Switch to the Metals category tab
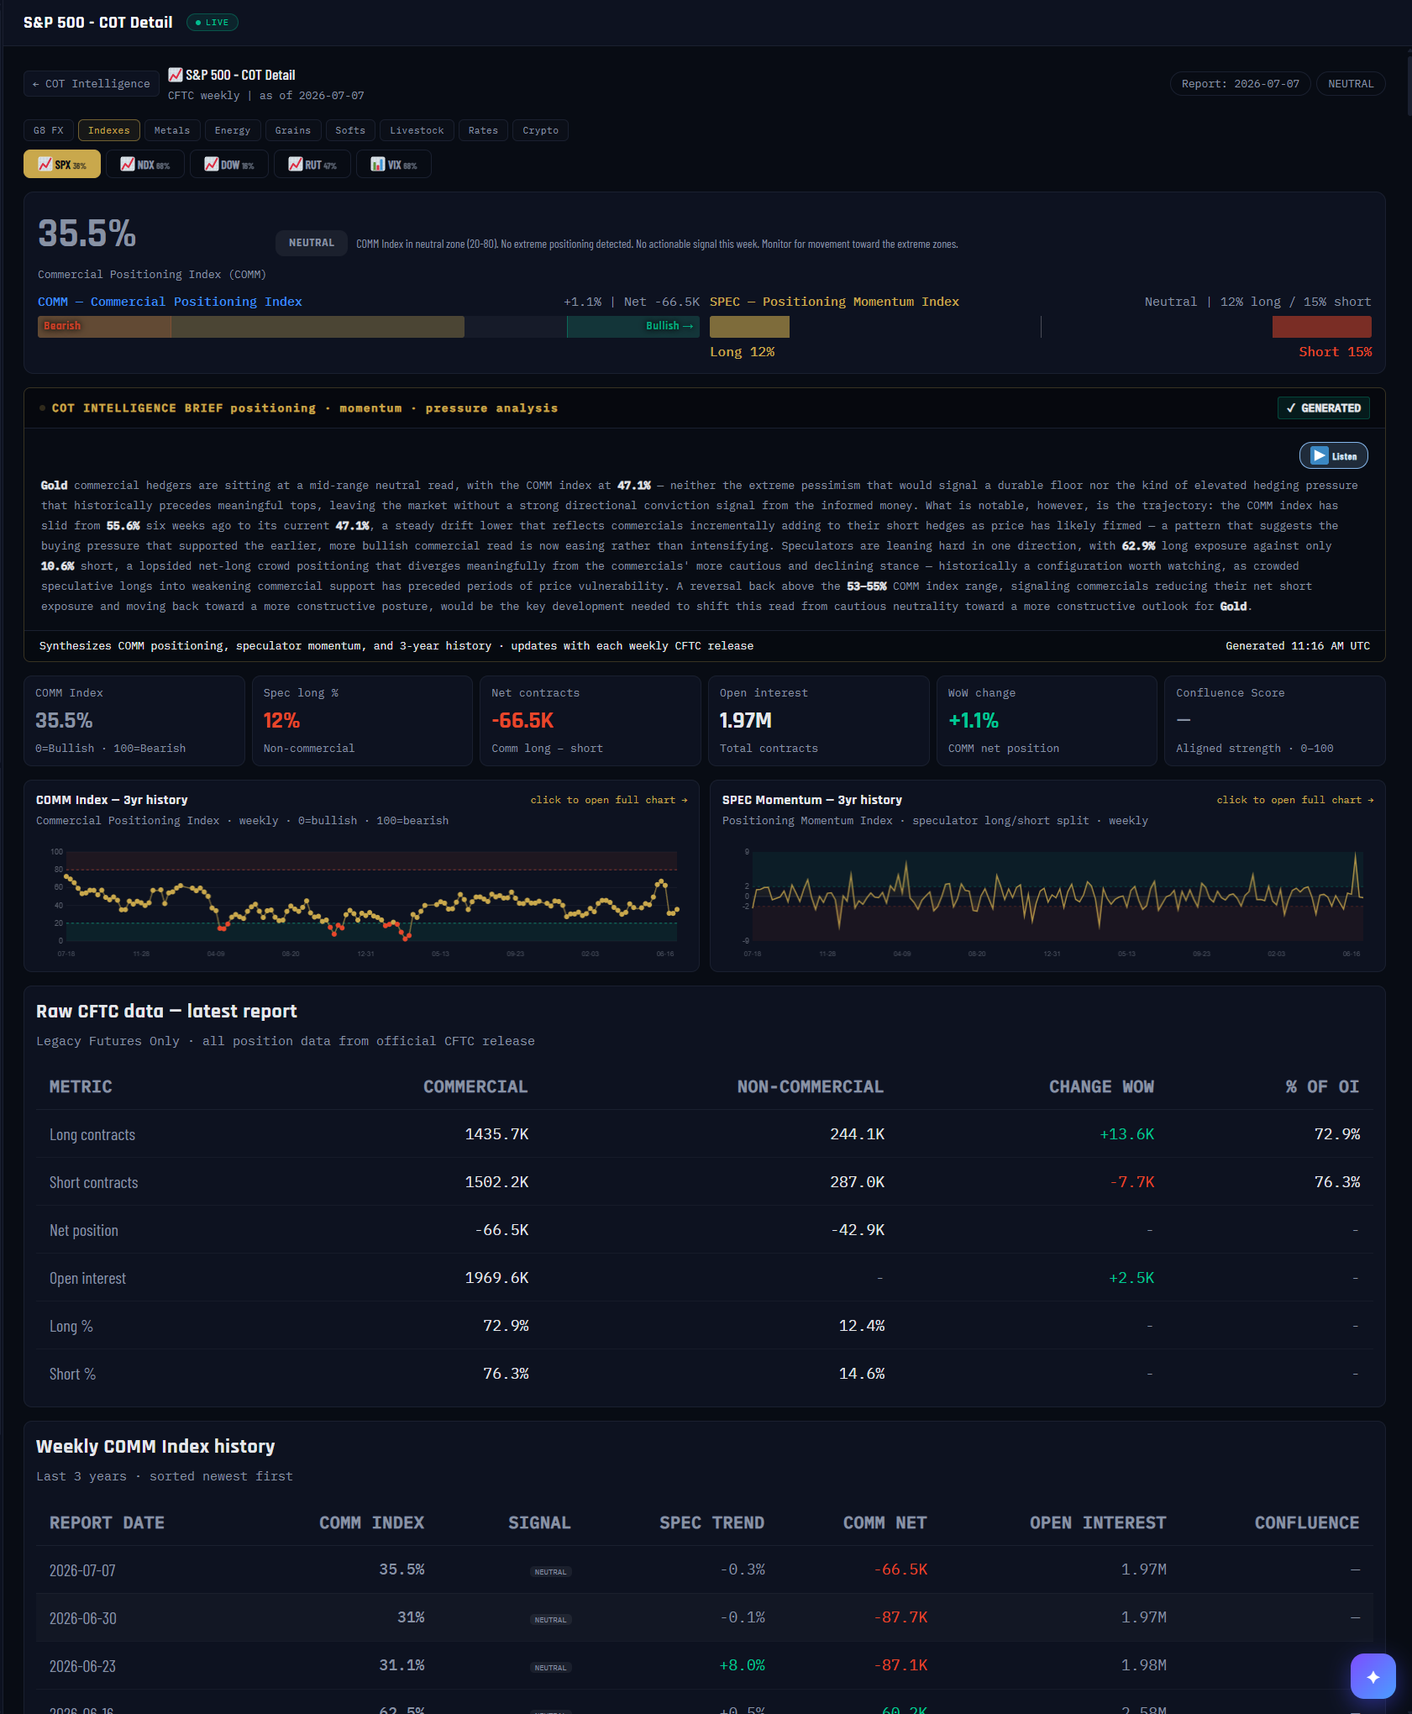Image resolution: width=1412 pixels, height=1714 pixels. pos(172,130)
